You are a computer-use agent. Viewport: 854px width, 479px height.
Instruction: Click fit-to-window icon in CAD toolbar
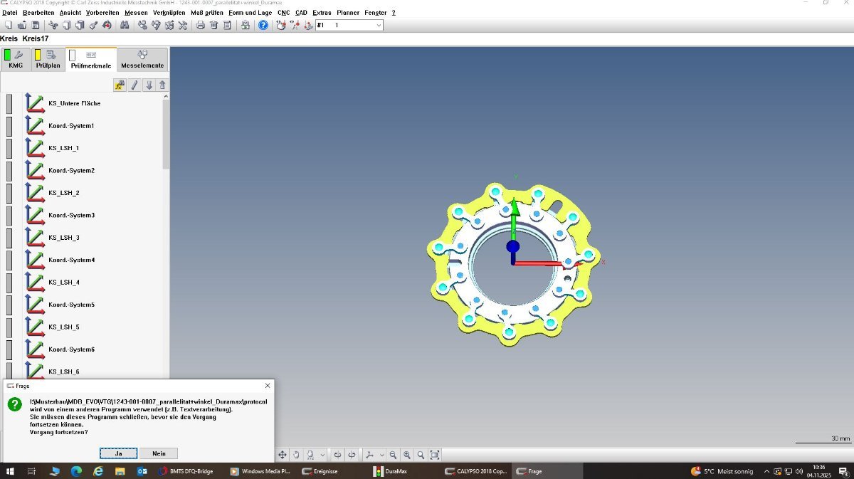tap(435, 455)
